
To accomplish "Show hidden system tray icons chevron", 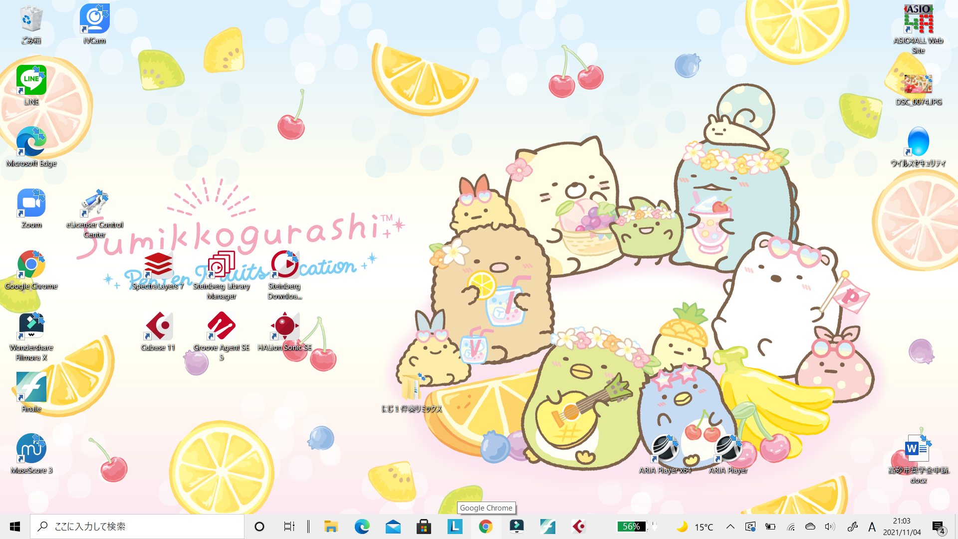I will [x=730, y=527].
